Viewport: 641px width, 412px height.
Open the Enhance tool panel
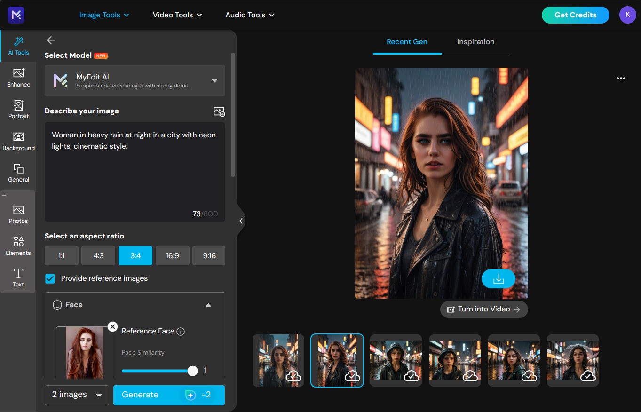click(x=18, y=77)
